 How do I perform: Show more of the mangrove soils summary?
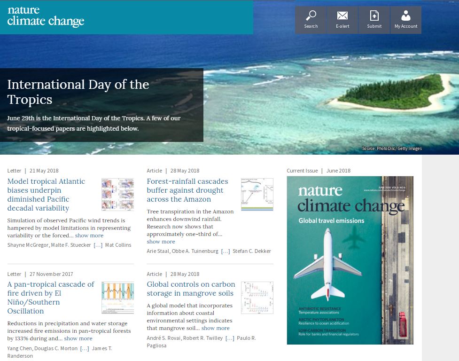(x=215, y=328)
